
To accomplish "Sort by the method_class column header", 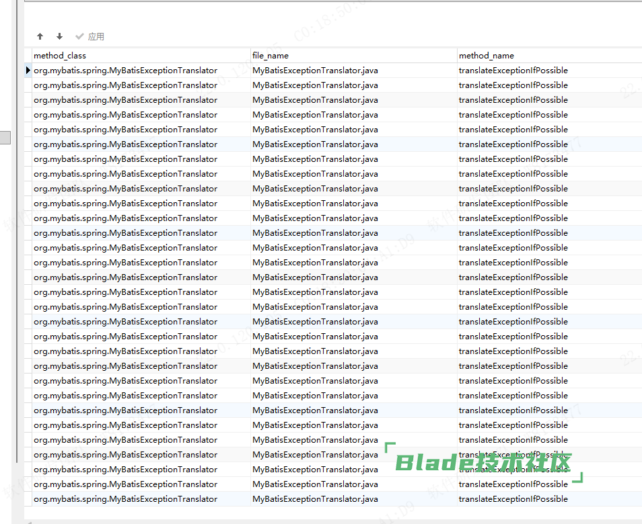I will [x=141, y=56].
